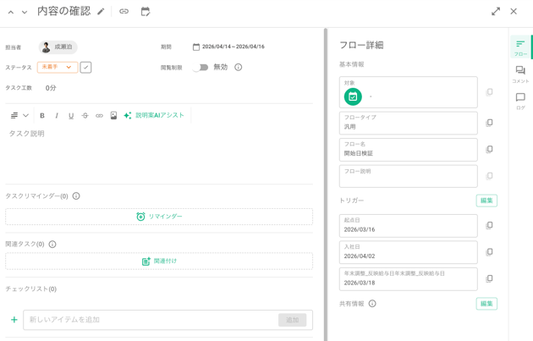Switch to the ログ tab
The image size is (533, 341).
(x=520, y=102)
